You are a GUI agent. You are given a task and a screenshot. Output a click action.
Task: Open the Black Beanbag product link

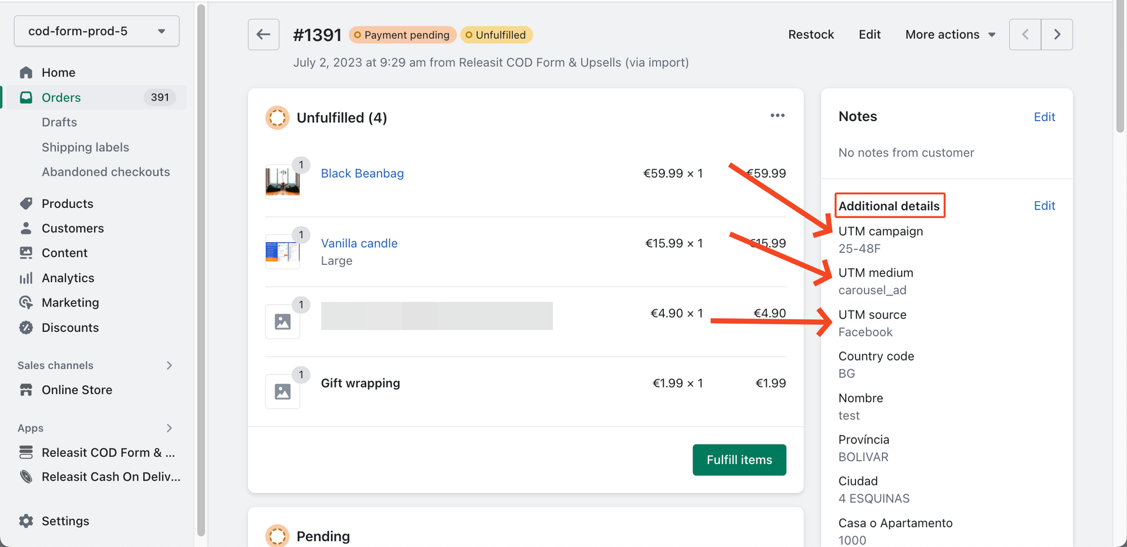pos(362,174)
